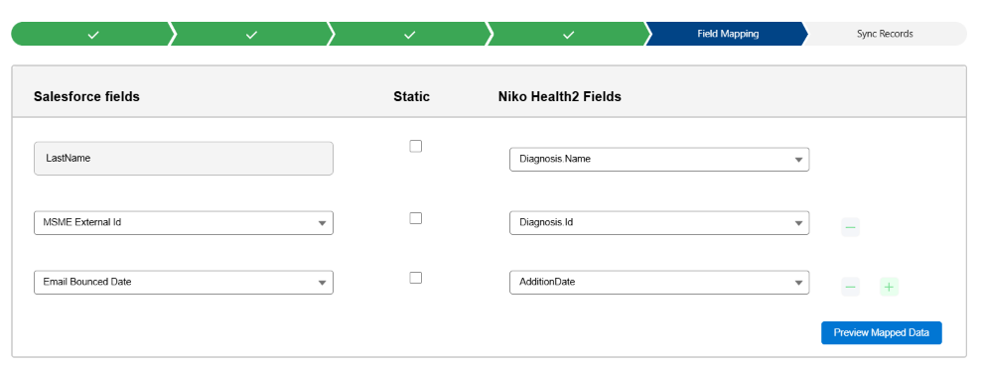Go to the Field Mapping step
The width and height of the screenshot is (984, 367).
(x=728, y=34)
